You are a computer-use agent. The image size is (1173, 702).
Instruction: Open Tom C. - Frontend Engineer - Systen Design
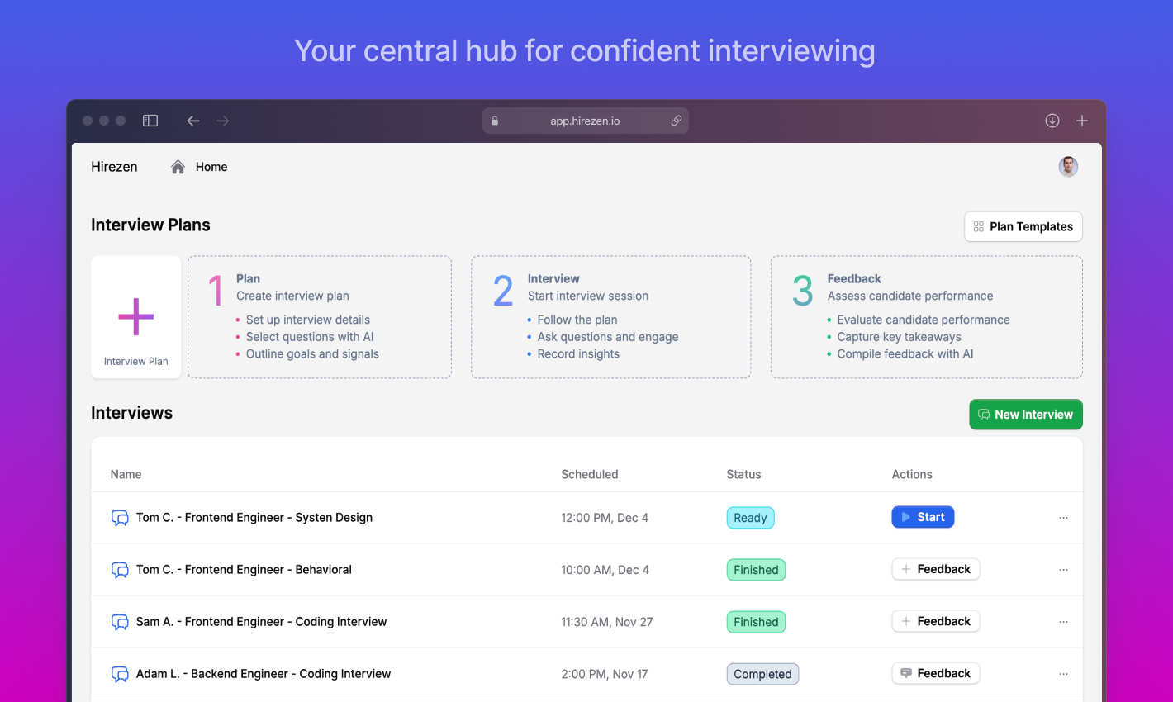tap(254, 518)
